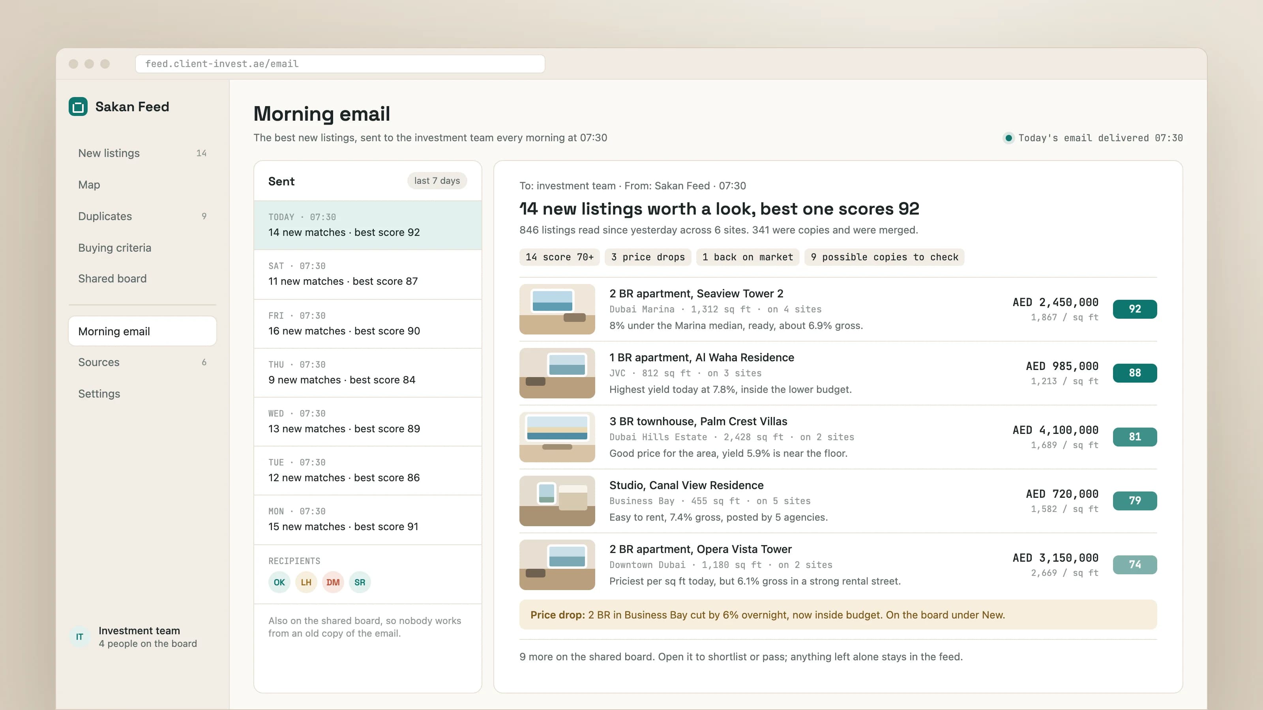Open the 1 BR apartment, Al Waha Residence title
This screenshot has width=1263, height=710.
point(702,357)
